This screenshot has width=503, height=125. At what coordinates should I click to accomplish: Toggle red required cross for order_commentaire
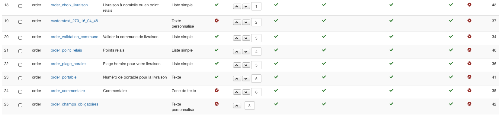216,90
